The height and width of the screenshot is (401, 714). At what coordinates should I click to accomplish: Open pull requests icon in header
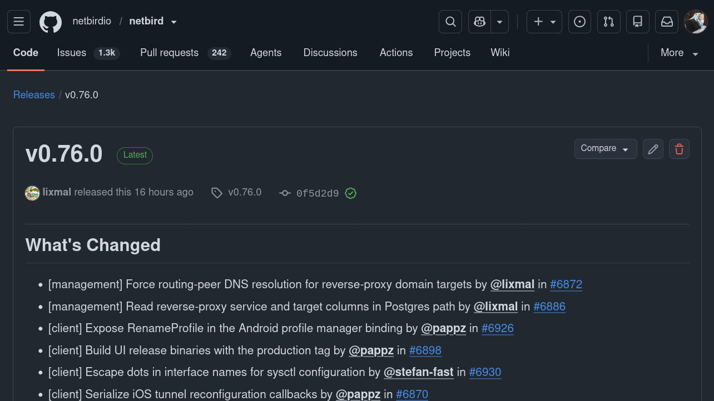click(x=608, y=22)
